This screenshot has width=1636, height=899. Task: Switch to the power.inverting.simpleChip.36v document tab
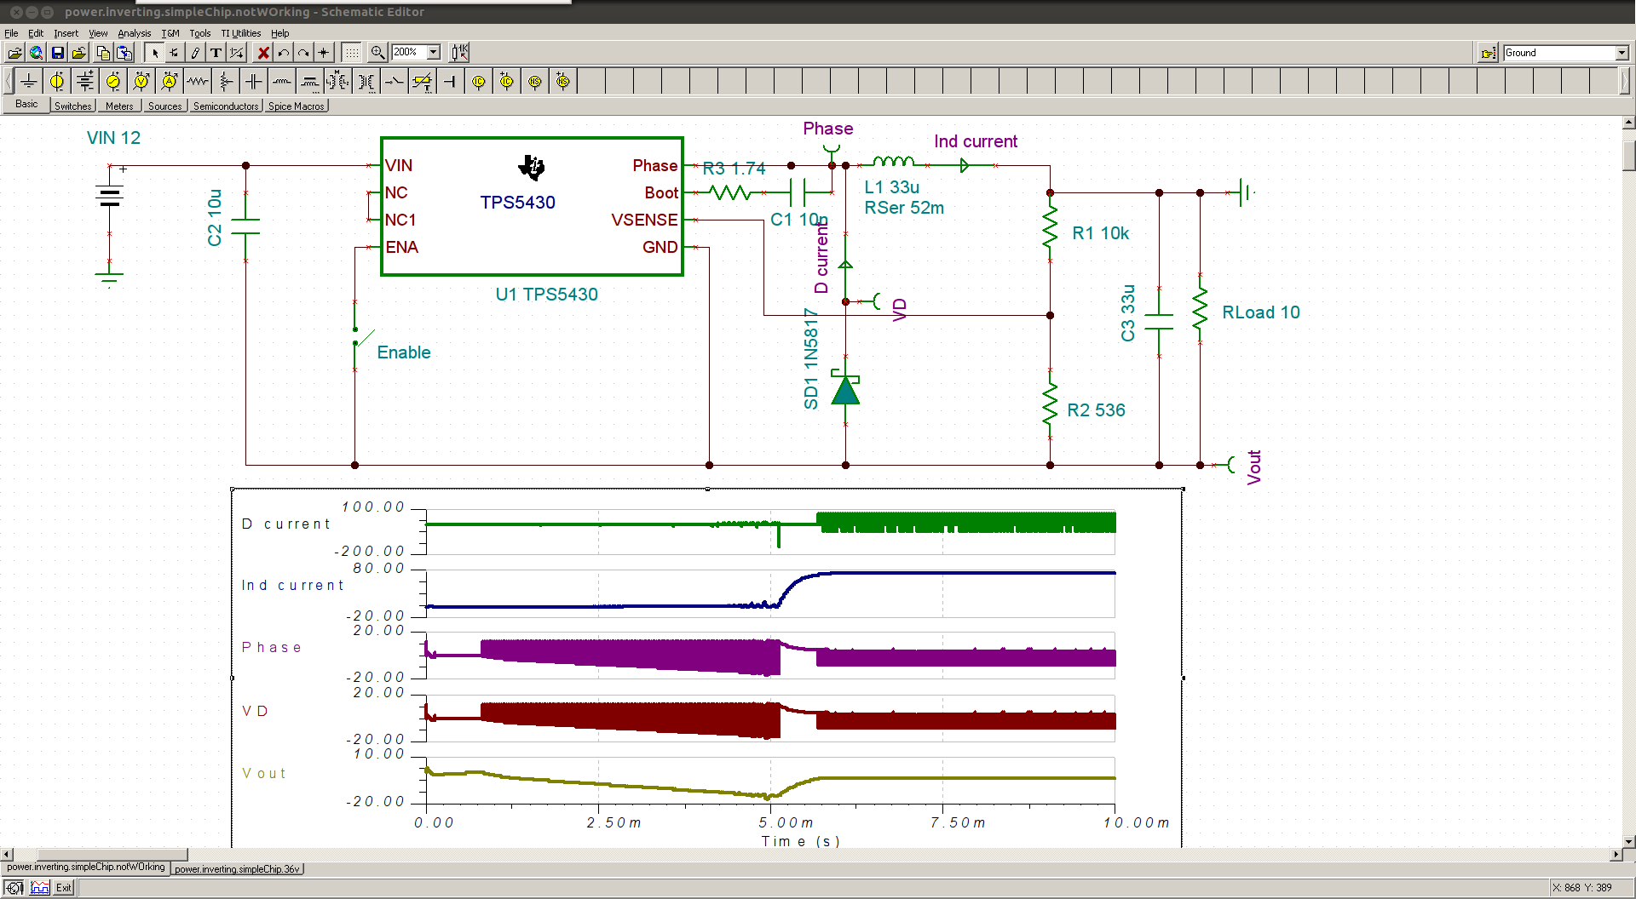pyautogui.click(x=238, y=869)
